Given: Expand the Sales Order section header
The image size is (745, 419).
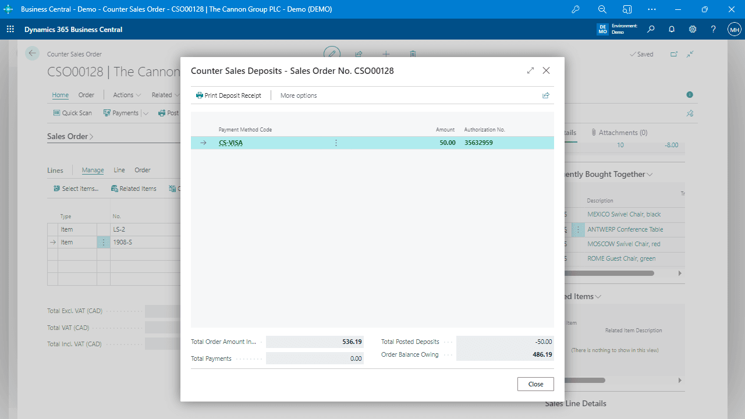Looking at the screenshot, I should 70,136.
